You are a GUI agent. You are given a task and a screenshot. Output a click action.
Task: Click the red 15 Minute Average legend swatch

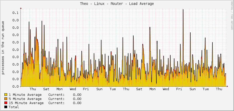pos(6,103)
